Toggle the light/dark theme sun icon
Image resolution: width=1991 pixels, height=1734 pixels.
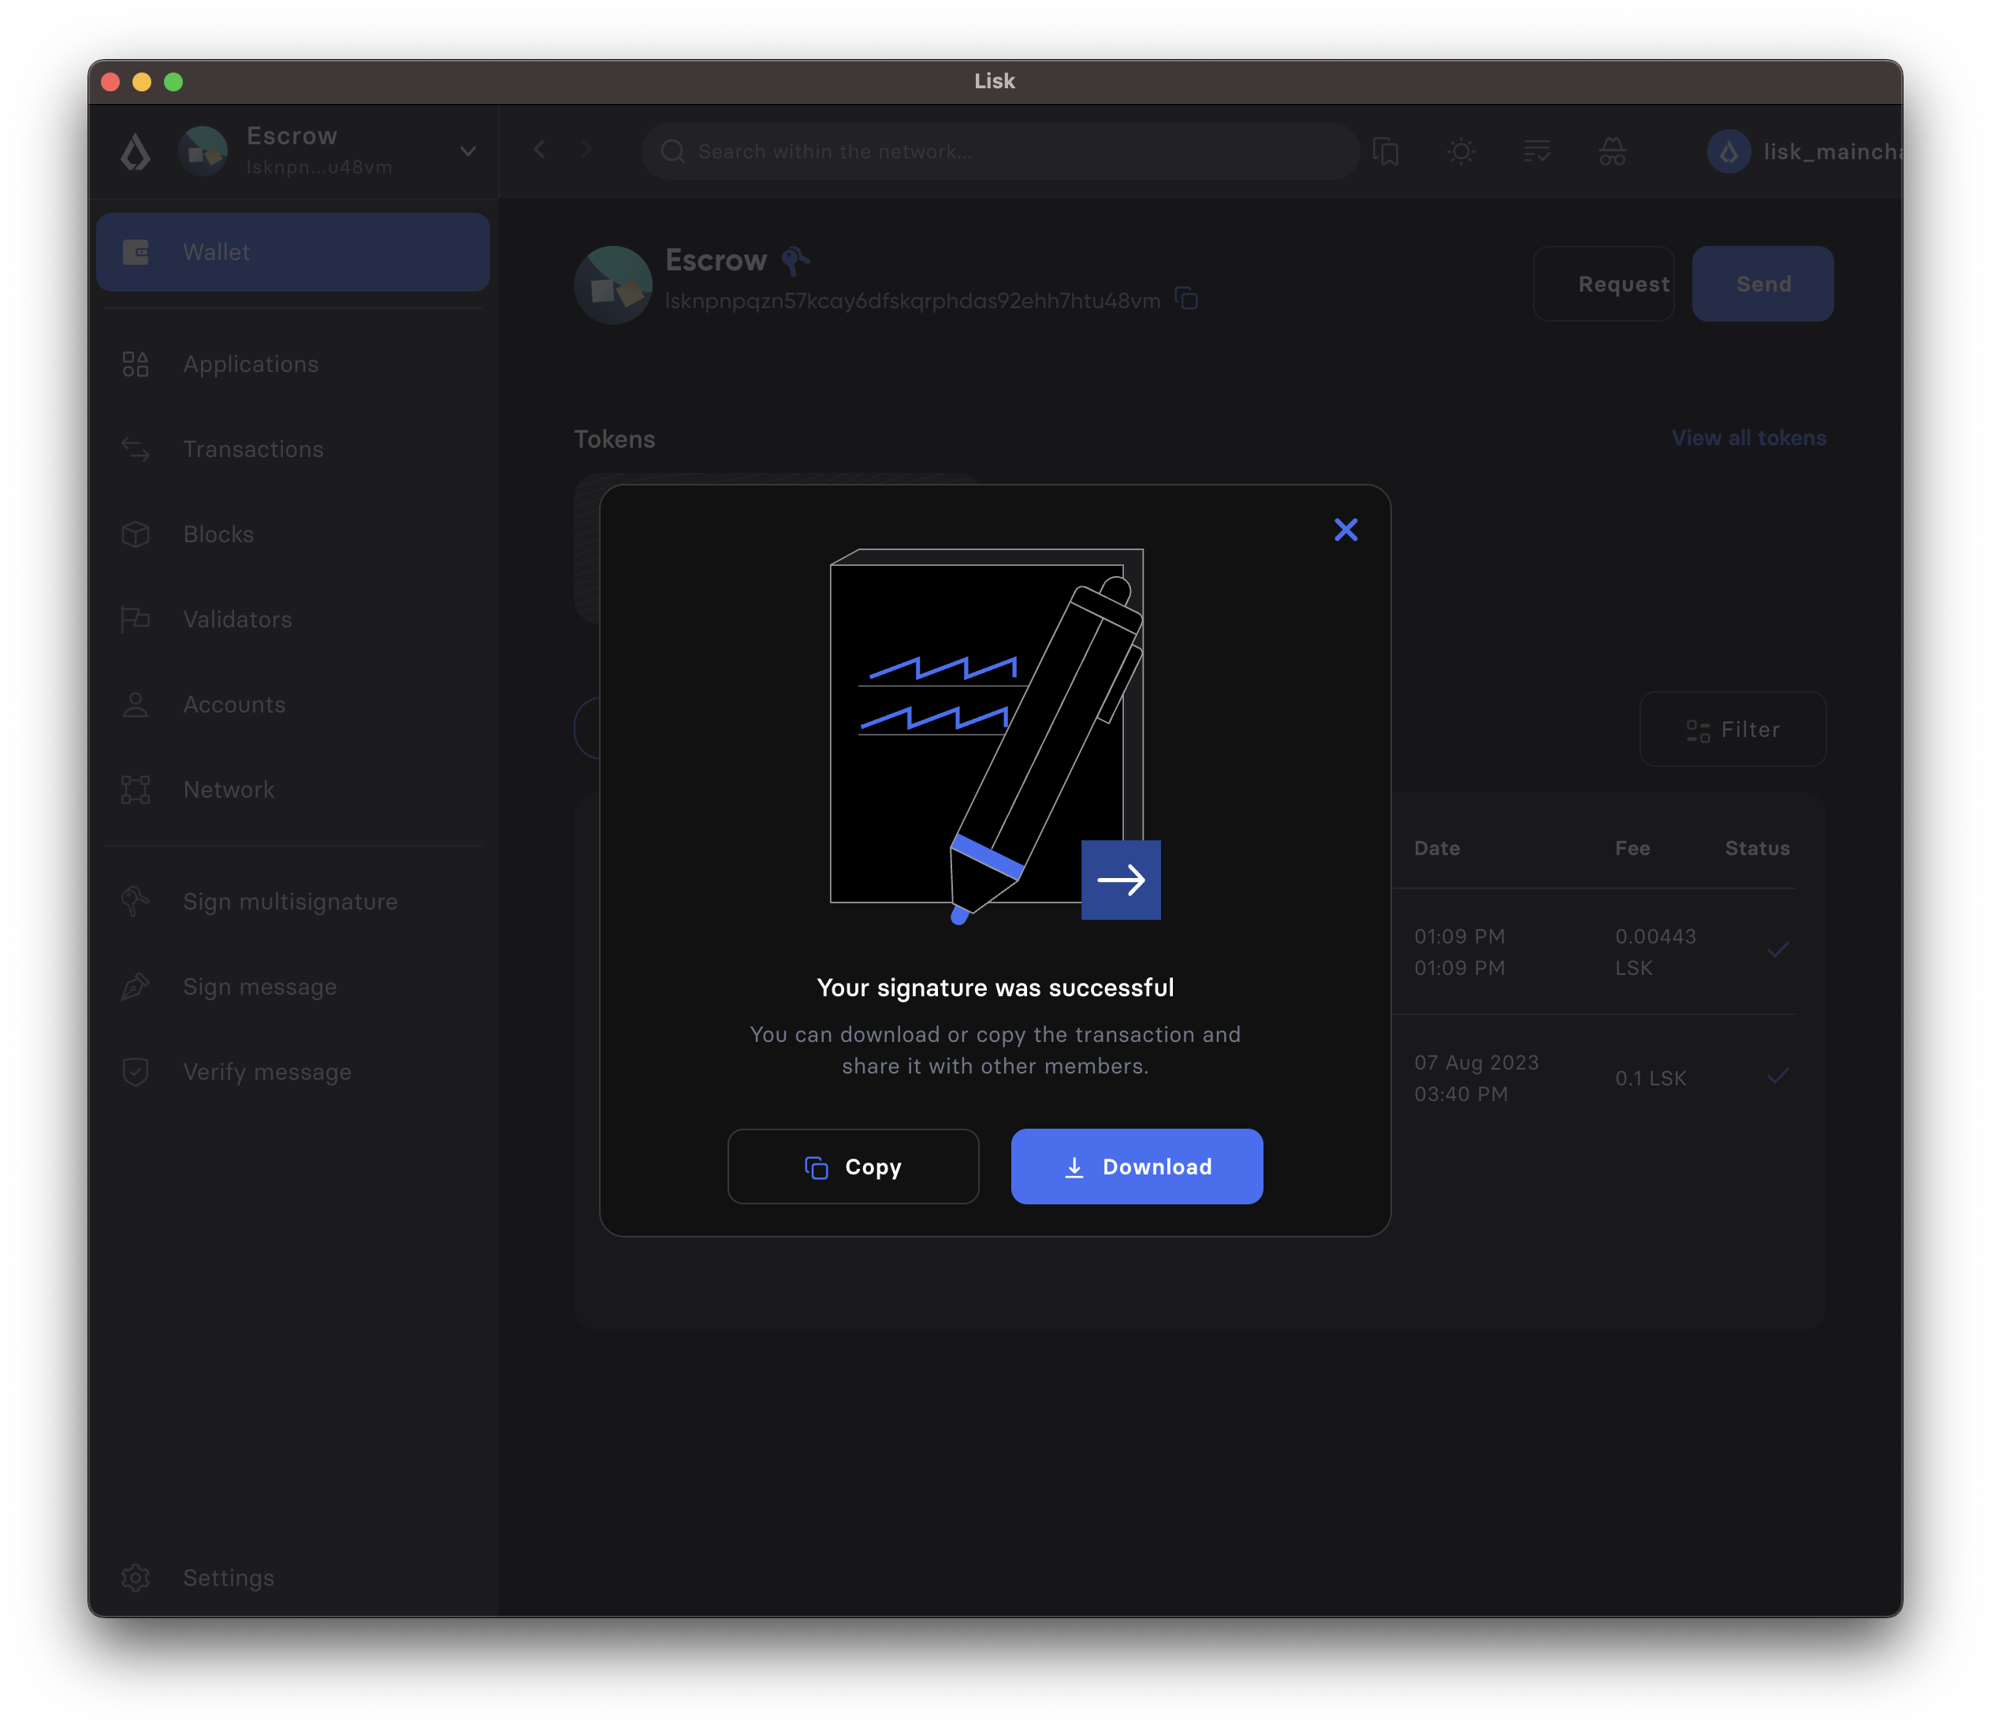1461,152
